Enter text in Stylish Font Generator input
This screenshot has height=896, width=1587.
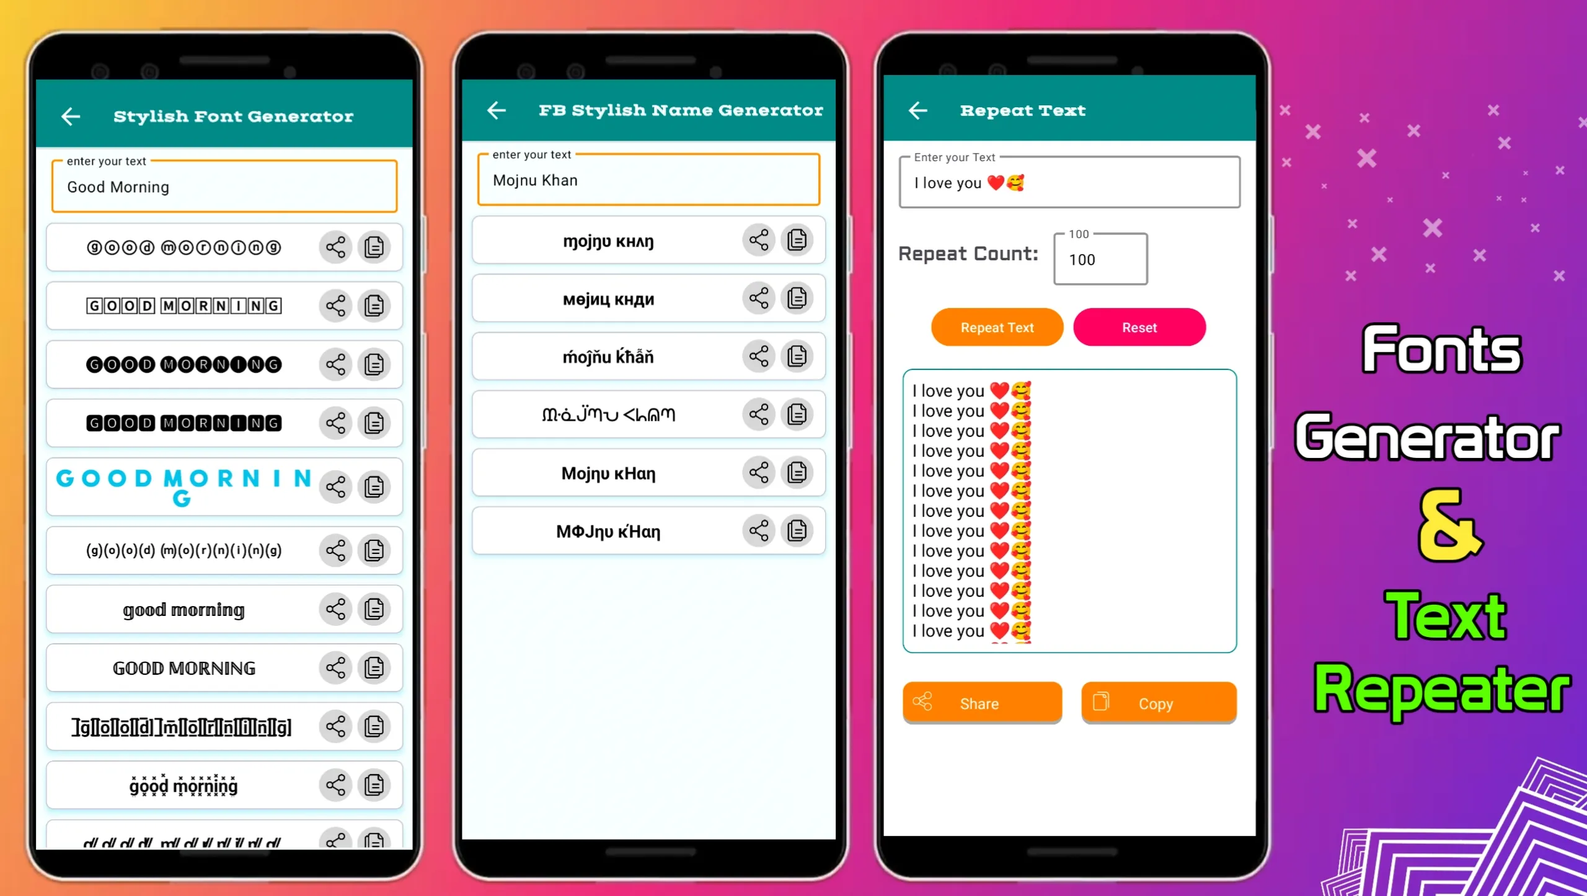click(x=223, y=187)
